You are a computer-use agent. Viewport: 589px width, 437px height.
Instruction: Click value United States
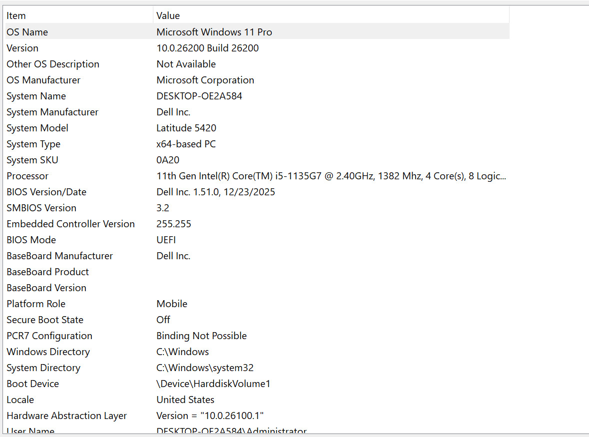pyautogui.click(x=185, y=400)
